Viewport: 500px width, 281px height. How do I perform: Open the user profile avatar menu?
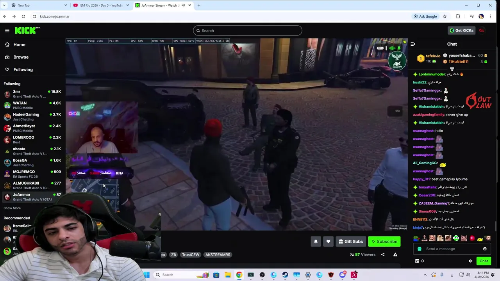[x=482, y=30]
